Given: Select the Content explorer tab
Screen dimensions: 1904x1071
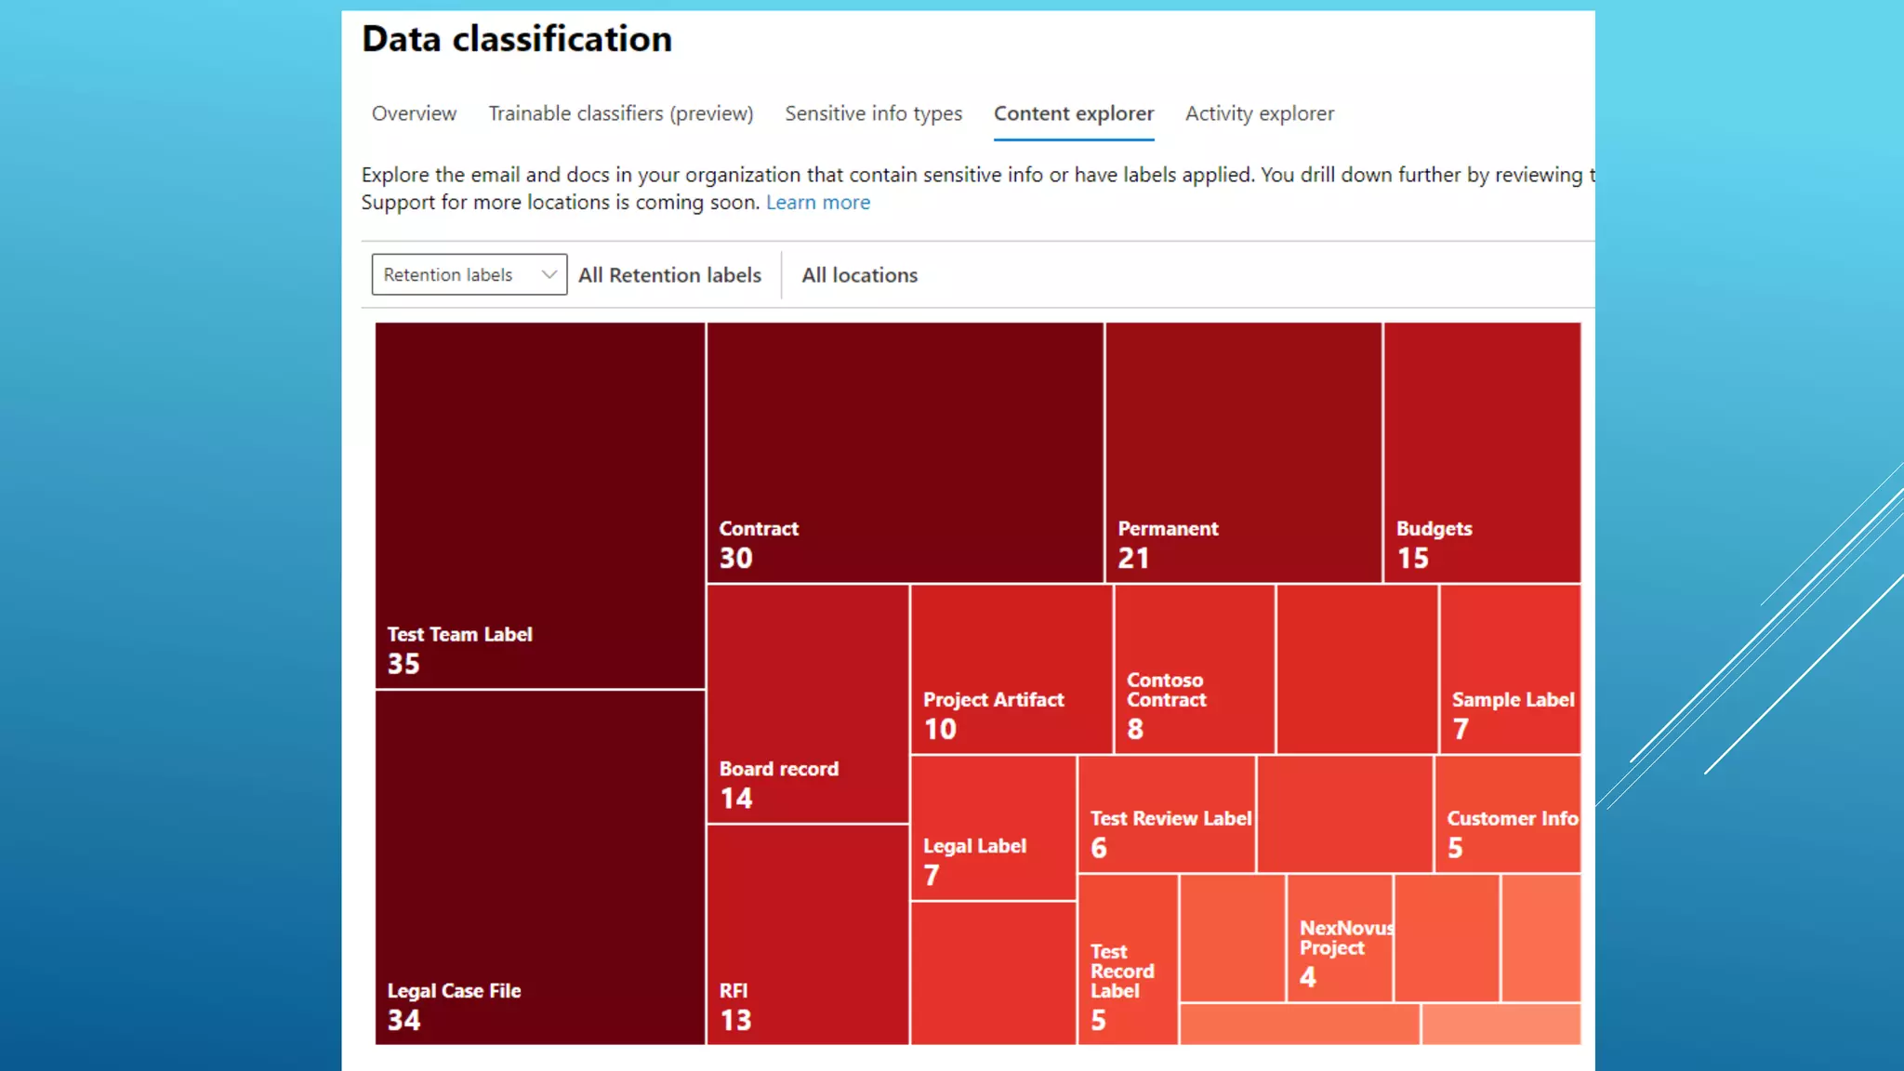Looking at the screenshot, I should 1073,113.
